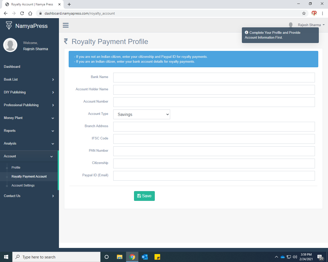Screen dimensions: 328x262
Task: Click the IFSC Code field
Action: pos(214,139)
